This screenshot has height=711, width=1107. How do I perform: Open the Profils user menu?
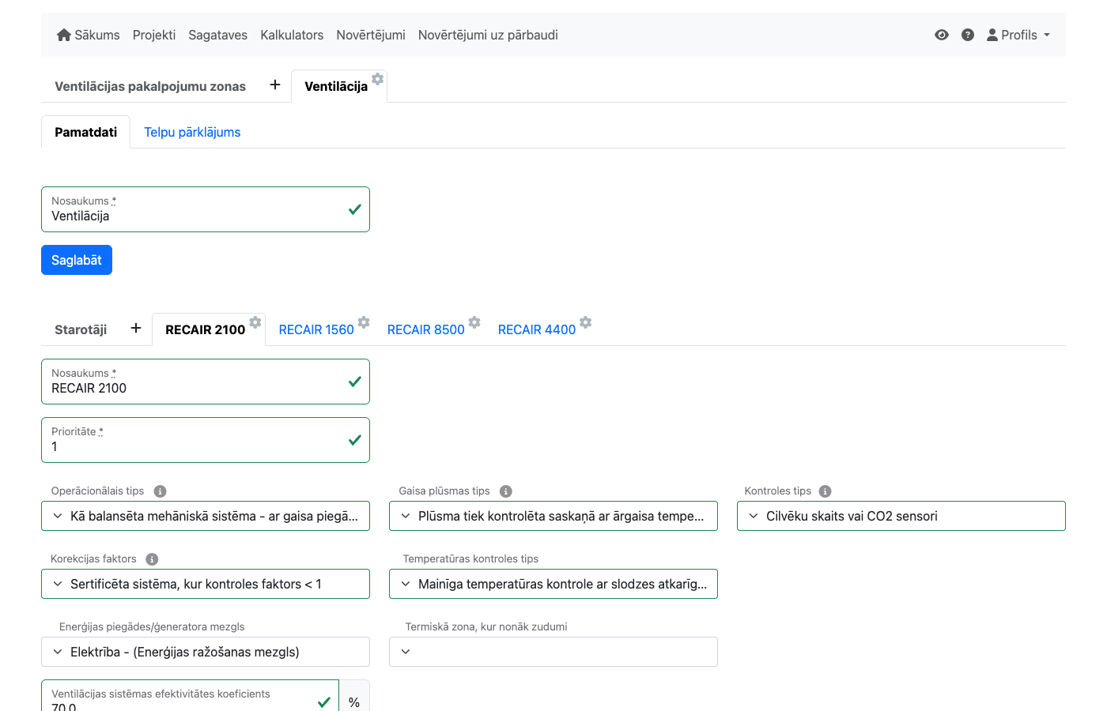(x=1018, y=35)
